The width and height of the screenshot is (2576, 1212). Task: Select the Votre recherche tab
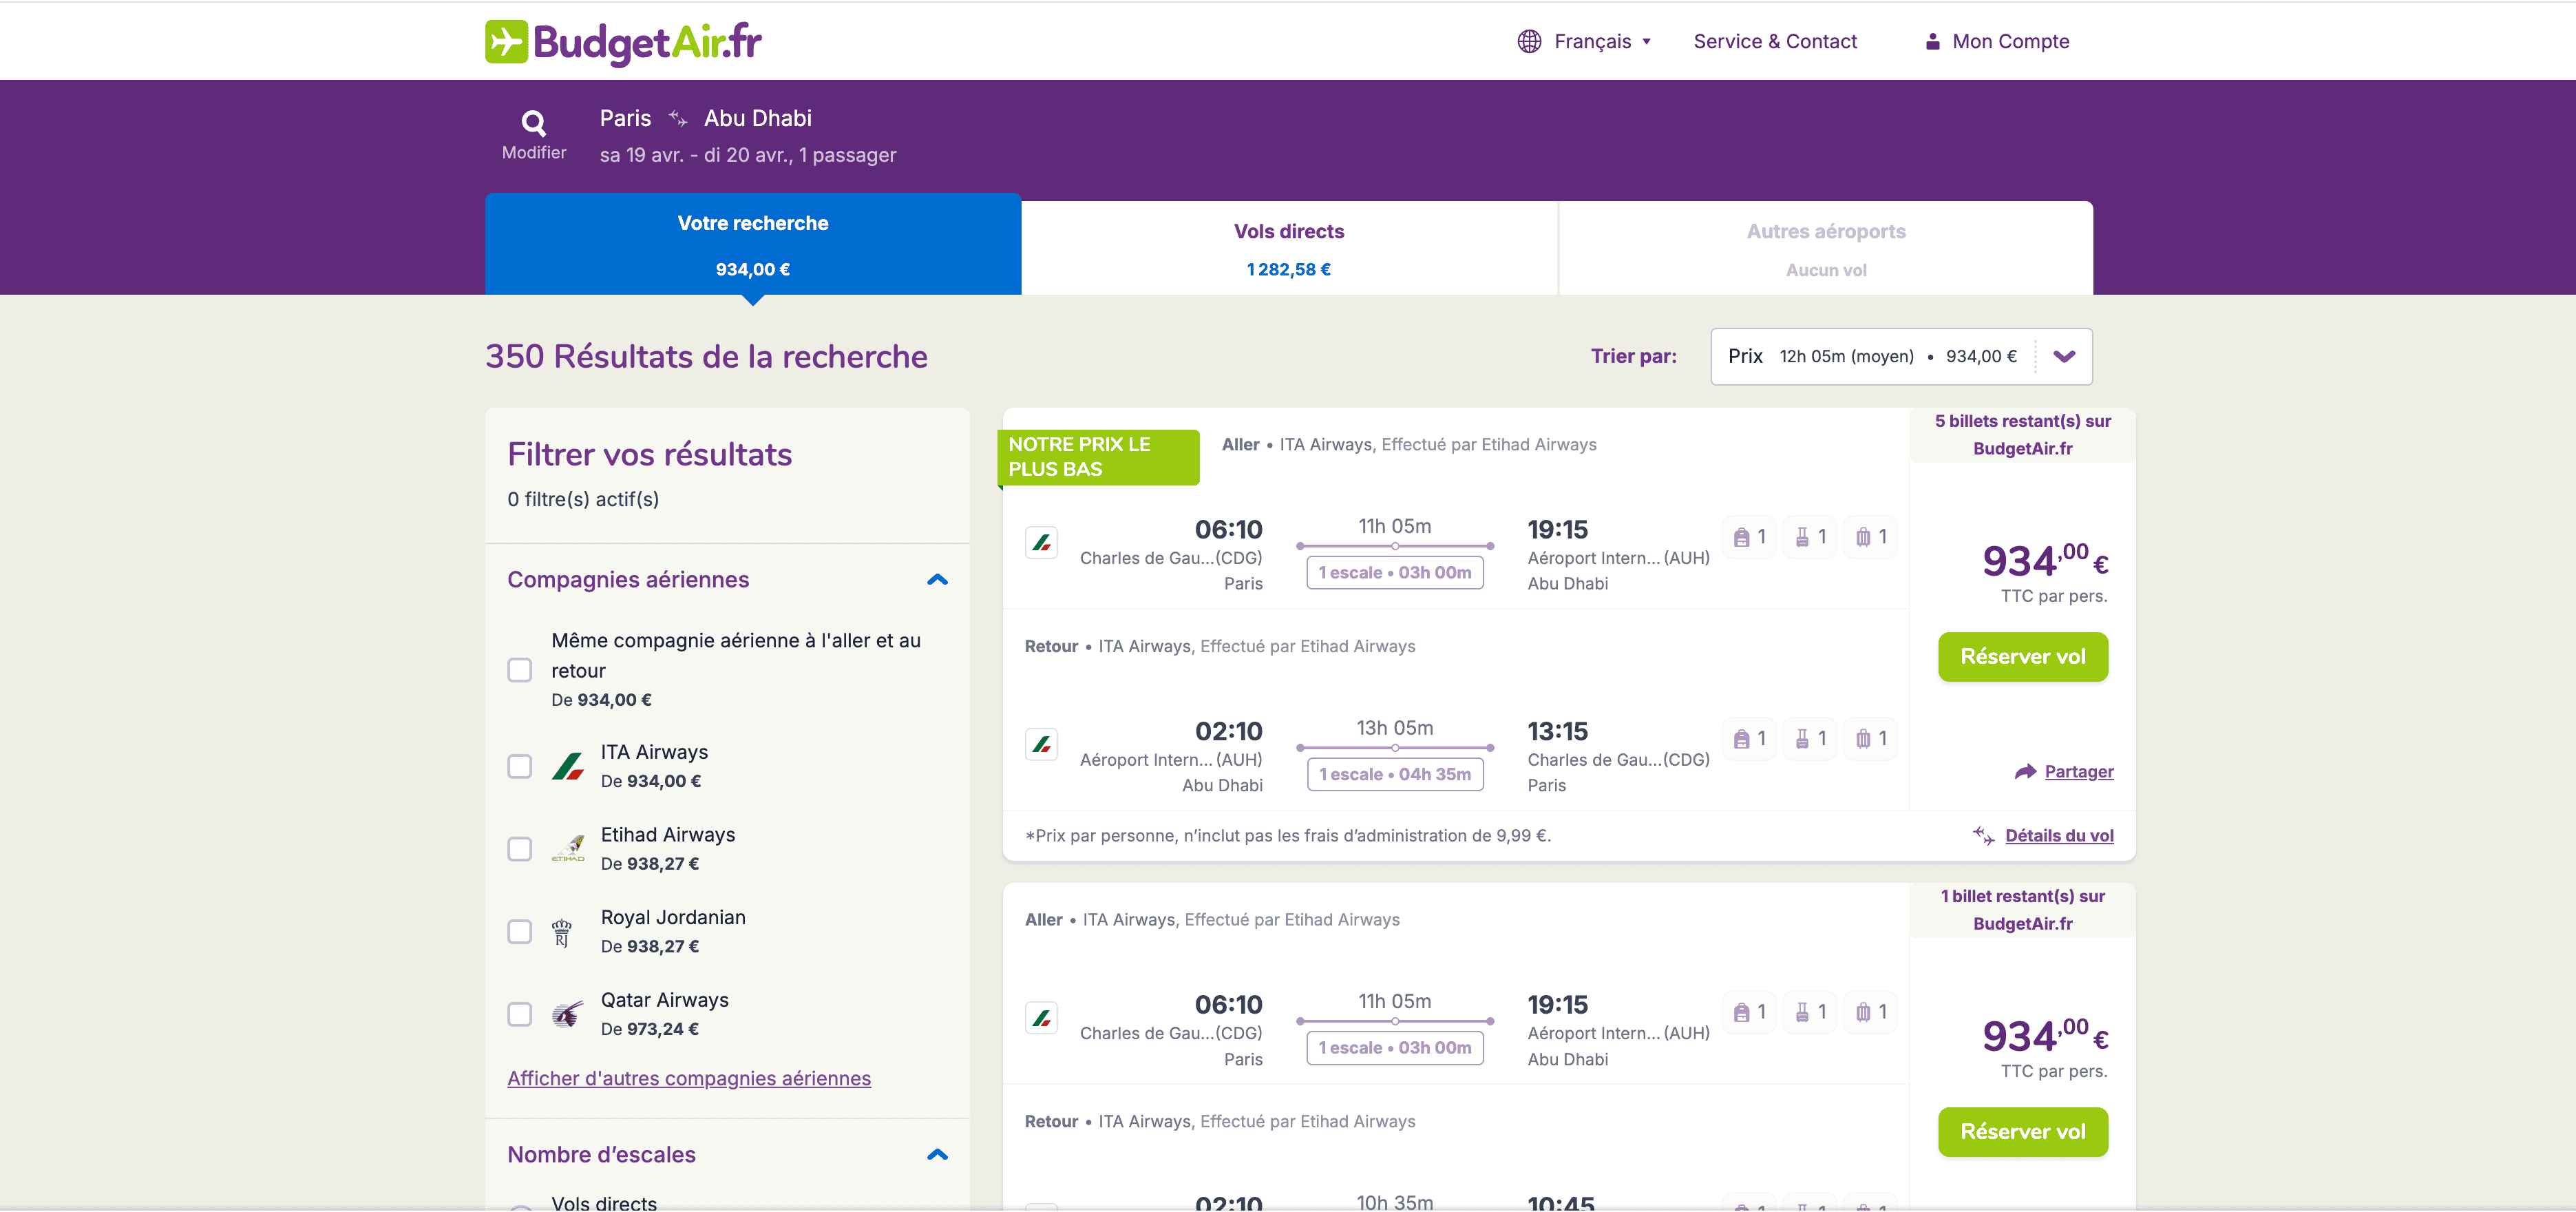pyautogui.click(x=752, y=245)
